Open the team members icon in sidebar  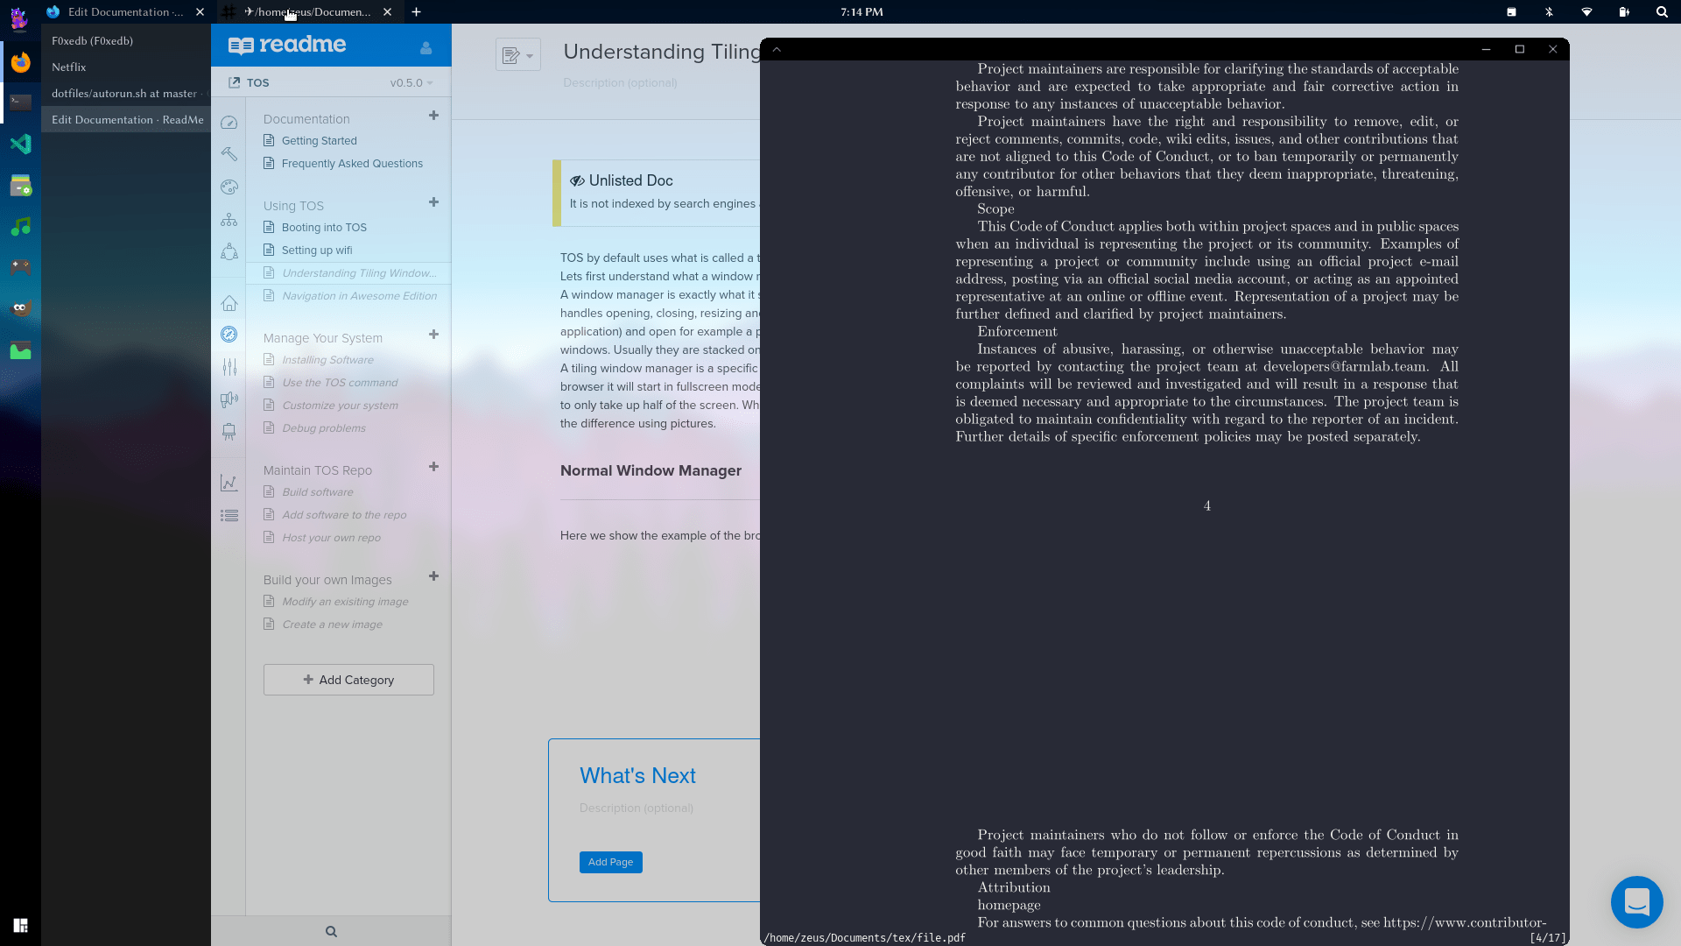229,251
